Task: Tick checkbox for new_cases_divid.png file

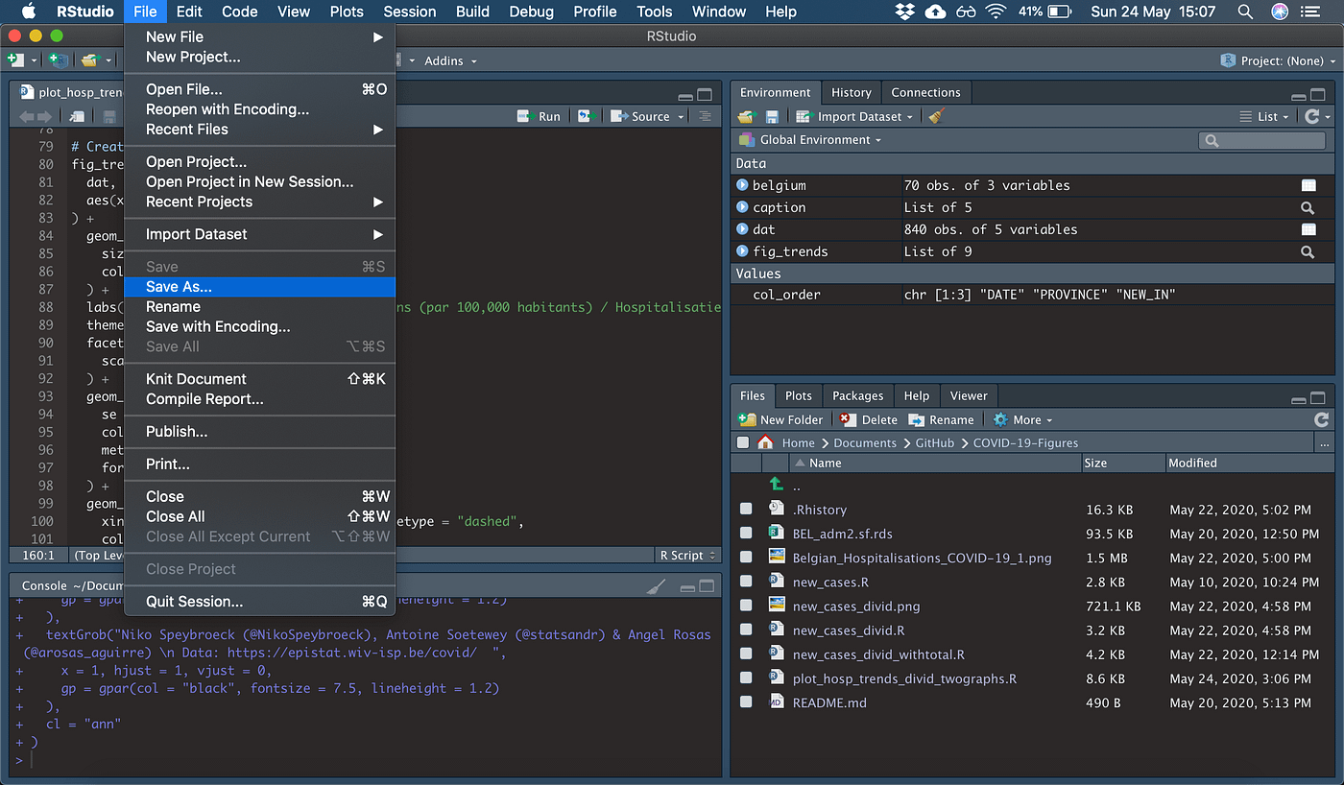Action: [x=746, y=607]
